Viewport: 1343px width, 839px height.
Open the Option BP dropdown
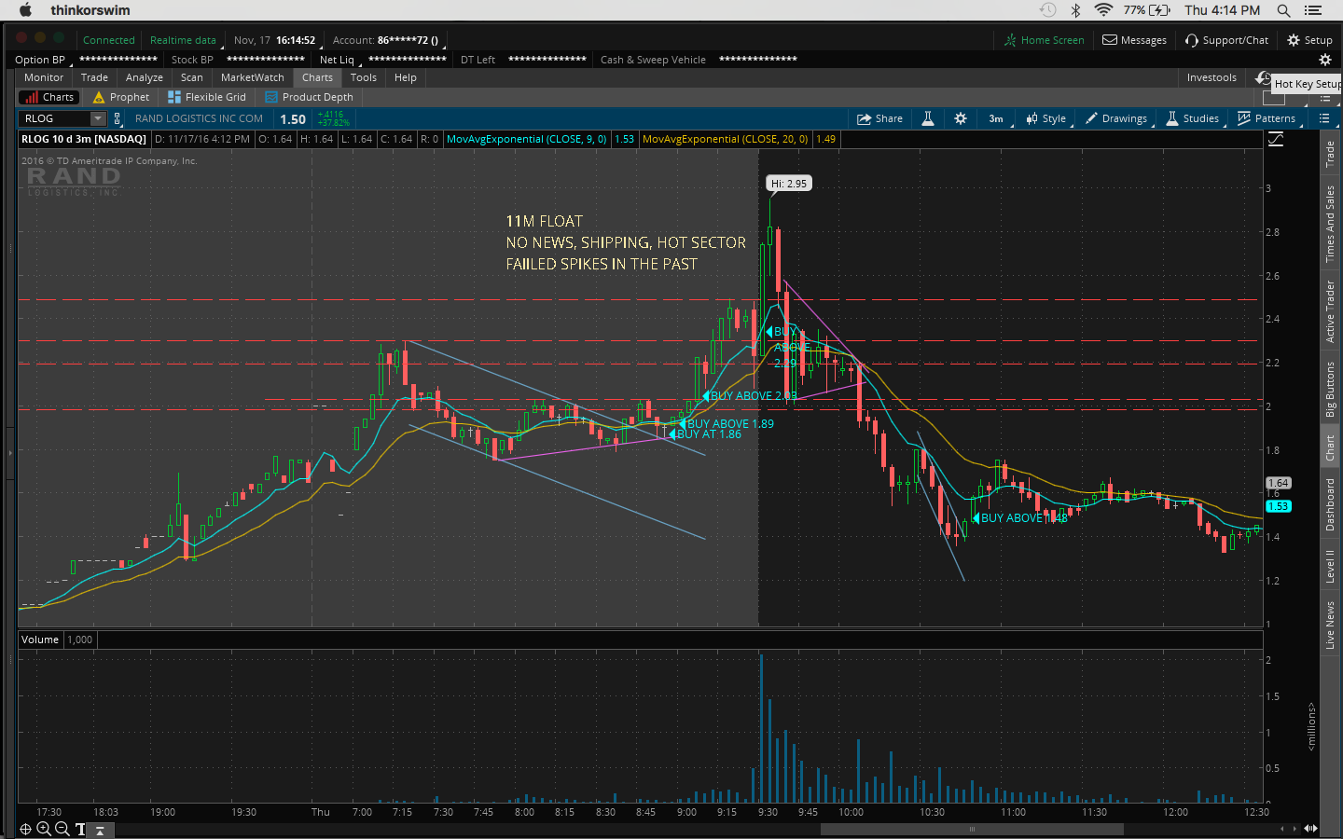(41, 60)
